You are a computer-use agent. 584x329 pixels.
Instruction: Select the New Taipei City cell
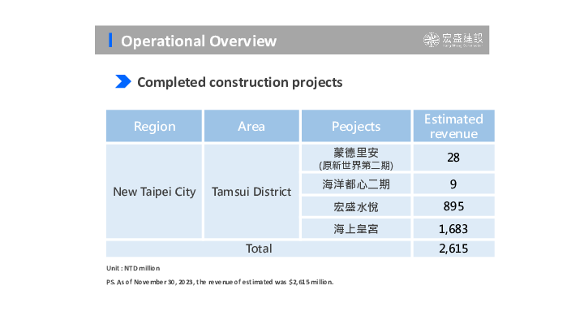[154, 192]
